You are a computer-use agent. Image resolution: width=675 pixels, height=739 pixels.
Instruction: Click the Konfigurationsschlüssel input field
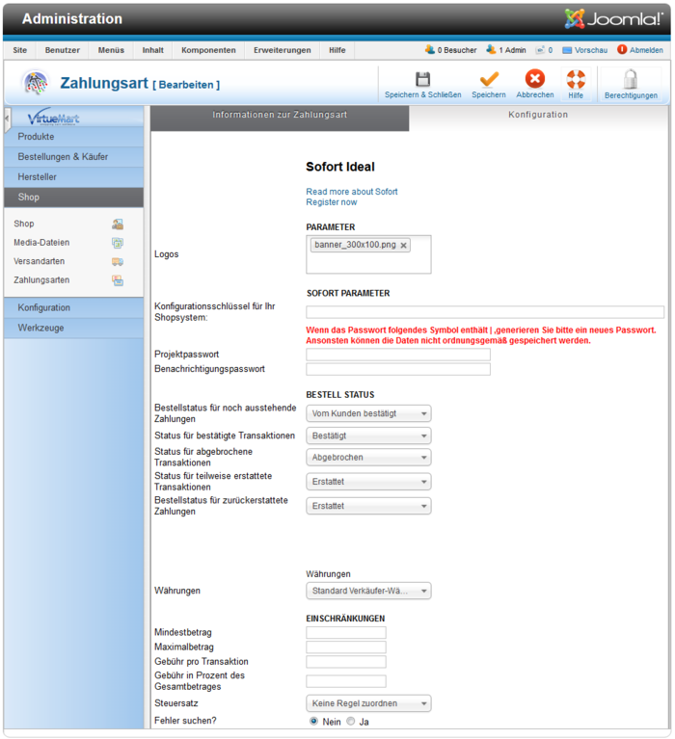click(x=485, y=312)
